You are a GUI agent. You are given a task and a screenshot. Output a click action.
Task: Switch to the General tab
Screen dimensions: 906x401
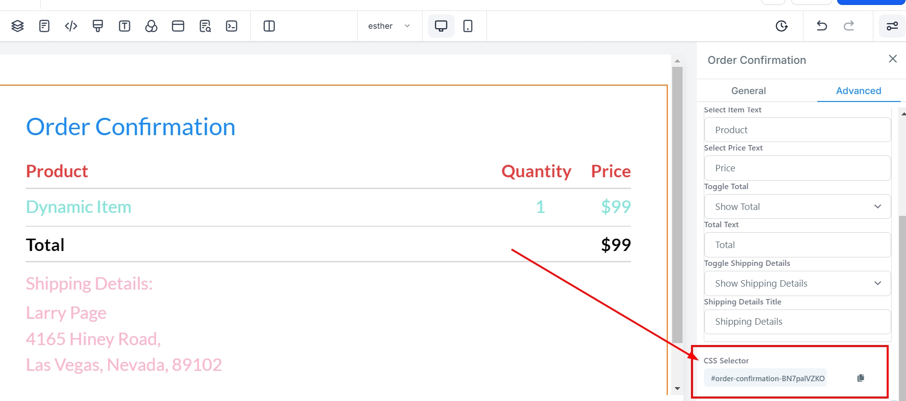click(x=748, y=91)
